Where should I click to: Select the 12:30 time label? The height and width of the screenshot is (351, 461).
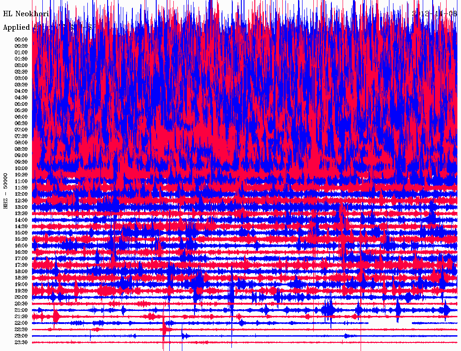[21, 201]
